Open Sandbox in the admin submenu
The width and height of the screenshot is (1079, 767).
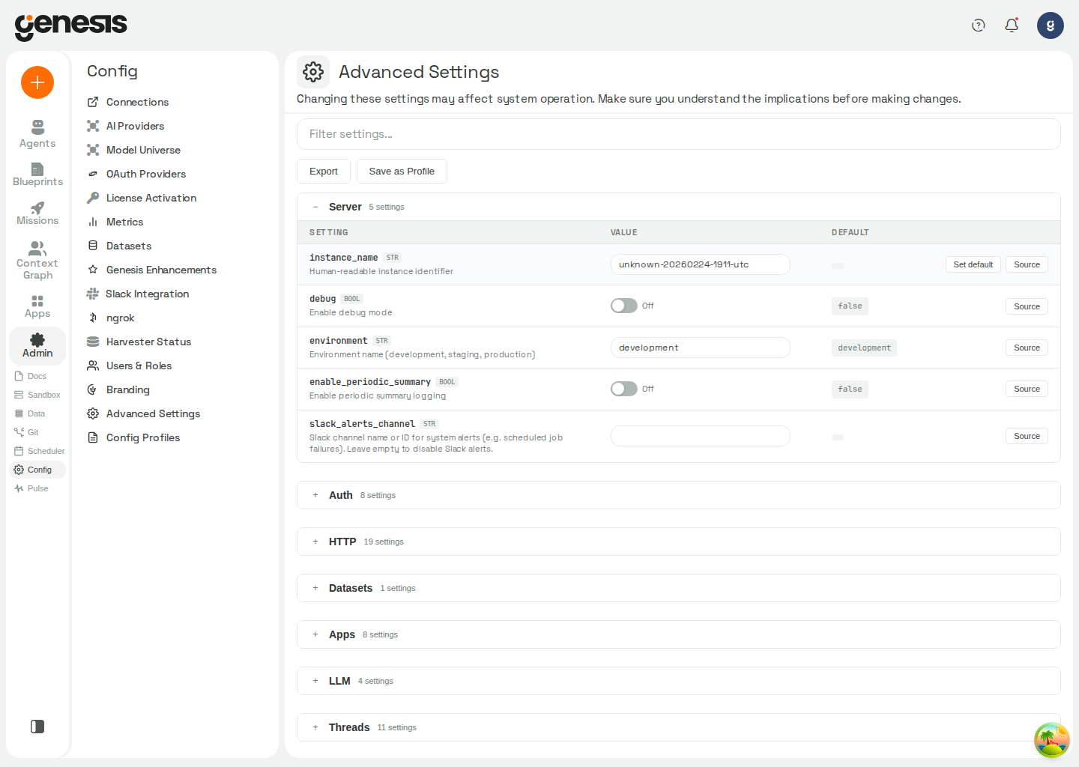tap(37, 395)
